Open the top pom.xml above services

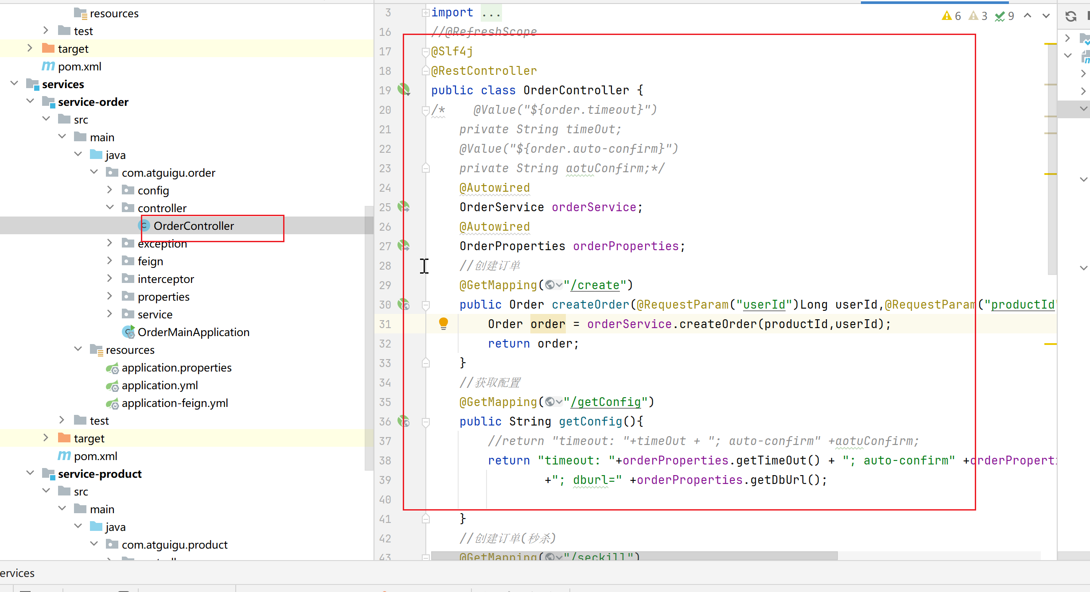[x=79, y=66]
